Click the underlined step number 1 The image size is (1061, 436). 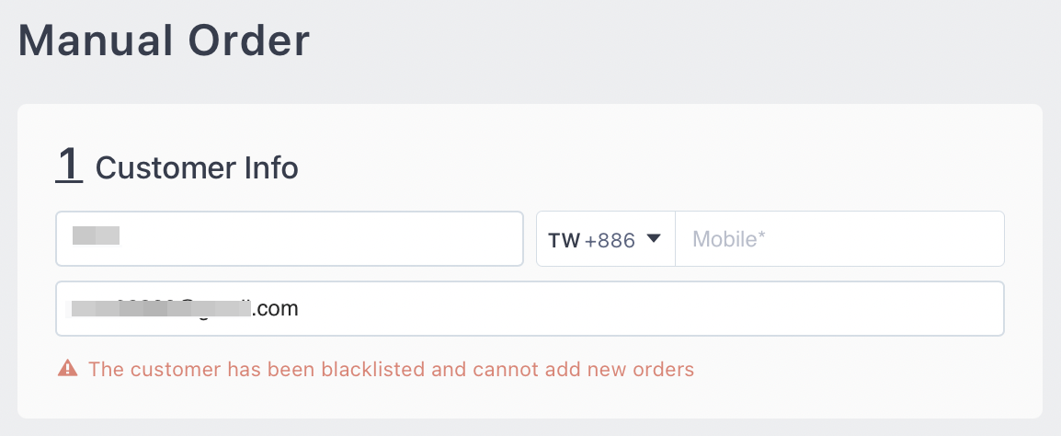69,166
